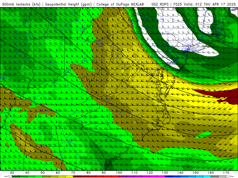Select the "College of DuPage NEXLAB" label
This screenshot has height=178, width=238.
coord(120,4)
